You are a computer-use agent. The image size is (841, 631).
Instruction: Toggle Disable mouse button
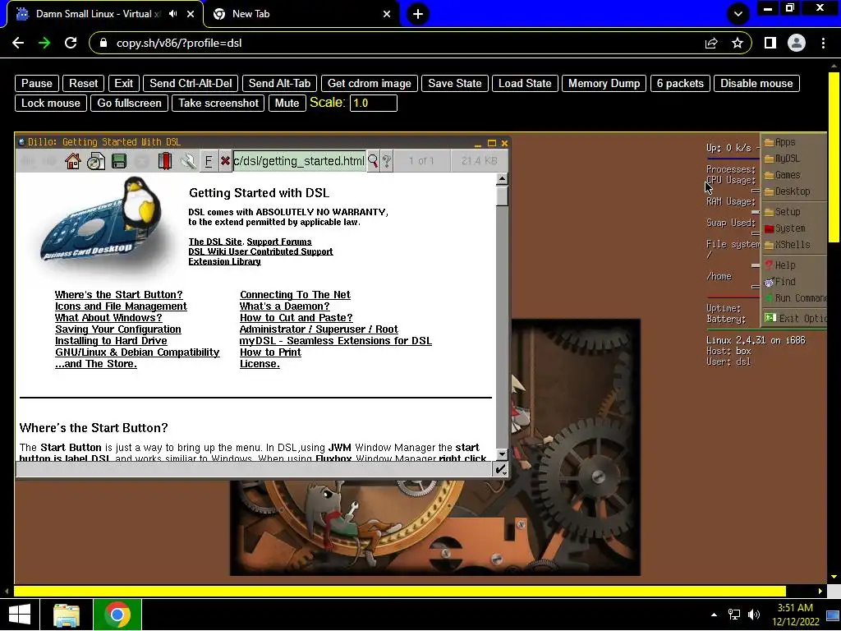tap(756, 83)
